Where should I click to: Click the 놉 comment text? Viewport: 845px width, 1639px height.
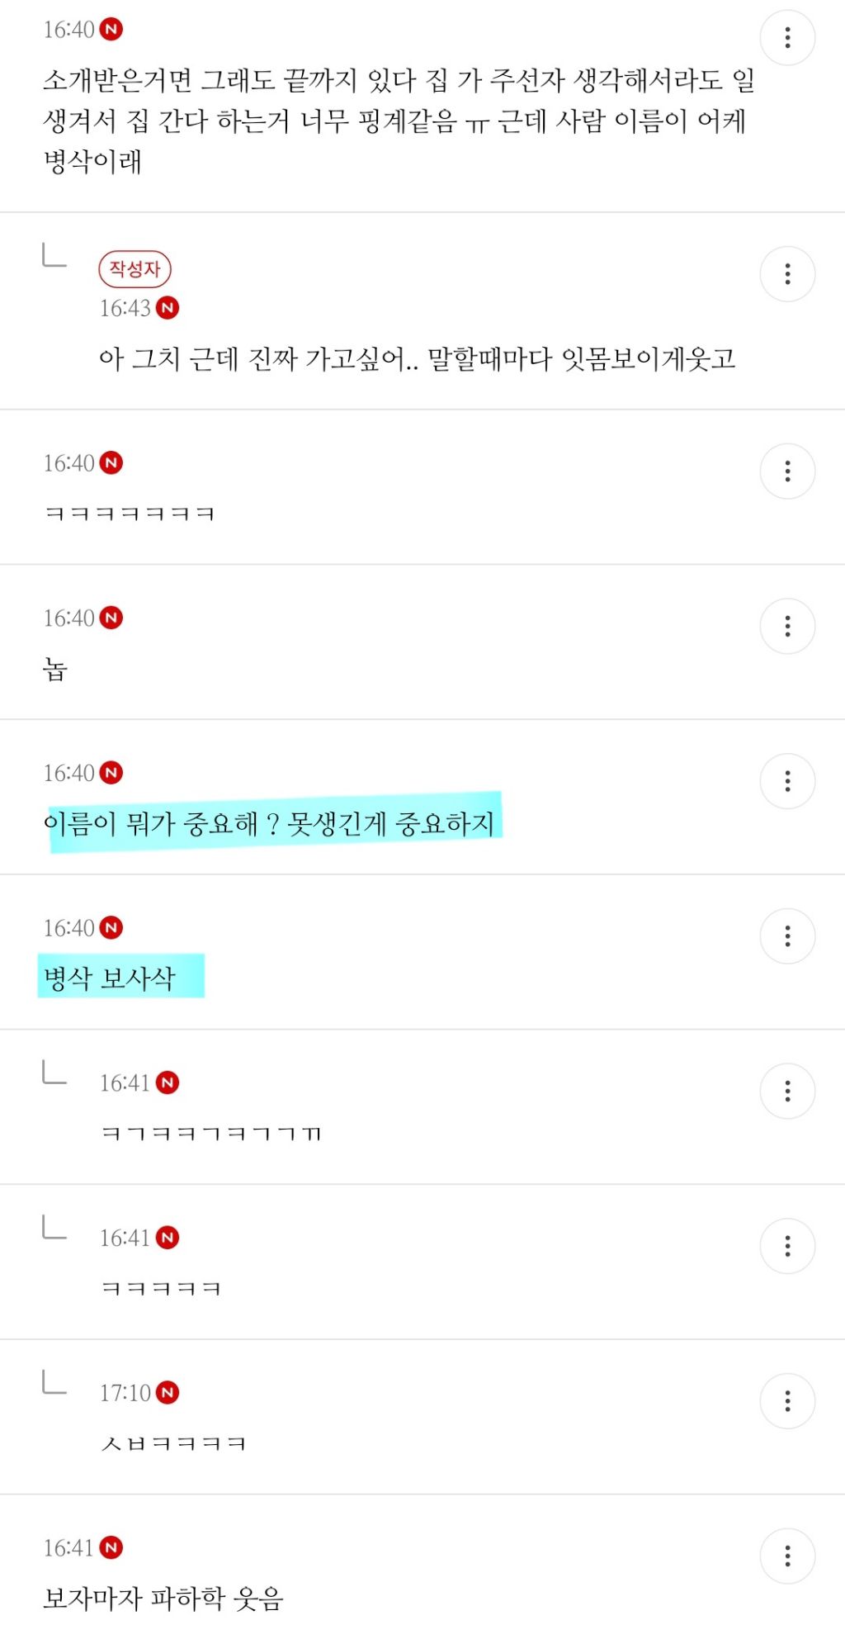[54, 669]
